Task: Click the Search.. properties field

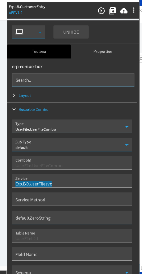Action: (x=73, y=80)
